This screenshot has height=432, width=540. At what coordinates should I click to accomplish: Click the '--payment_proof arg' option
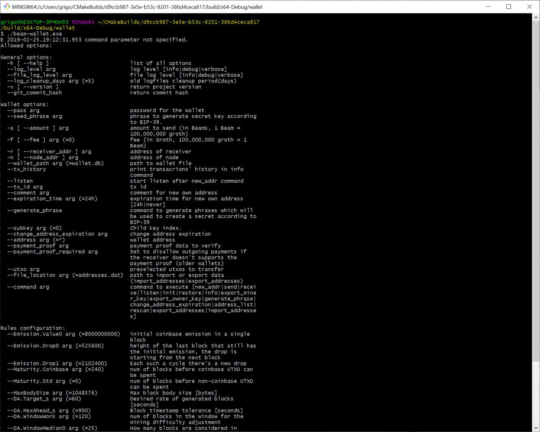click(x=38, y=246)
